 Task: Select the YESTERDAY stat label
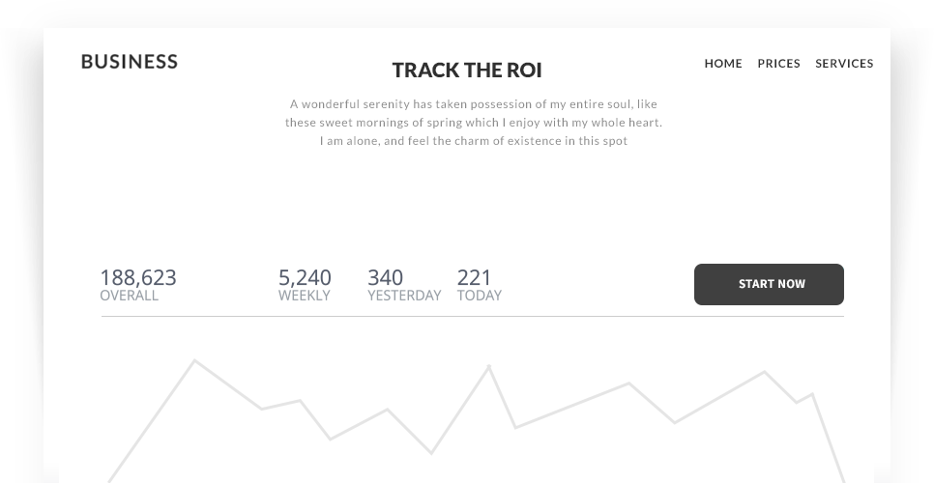click(x=404, y=296)
